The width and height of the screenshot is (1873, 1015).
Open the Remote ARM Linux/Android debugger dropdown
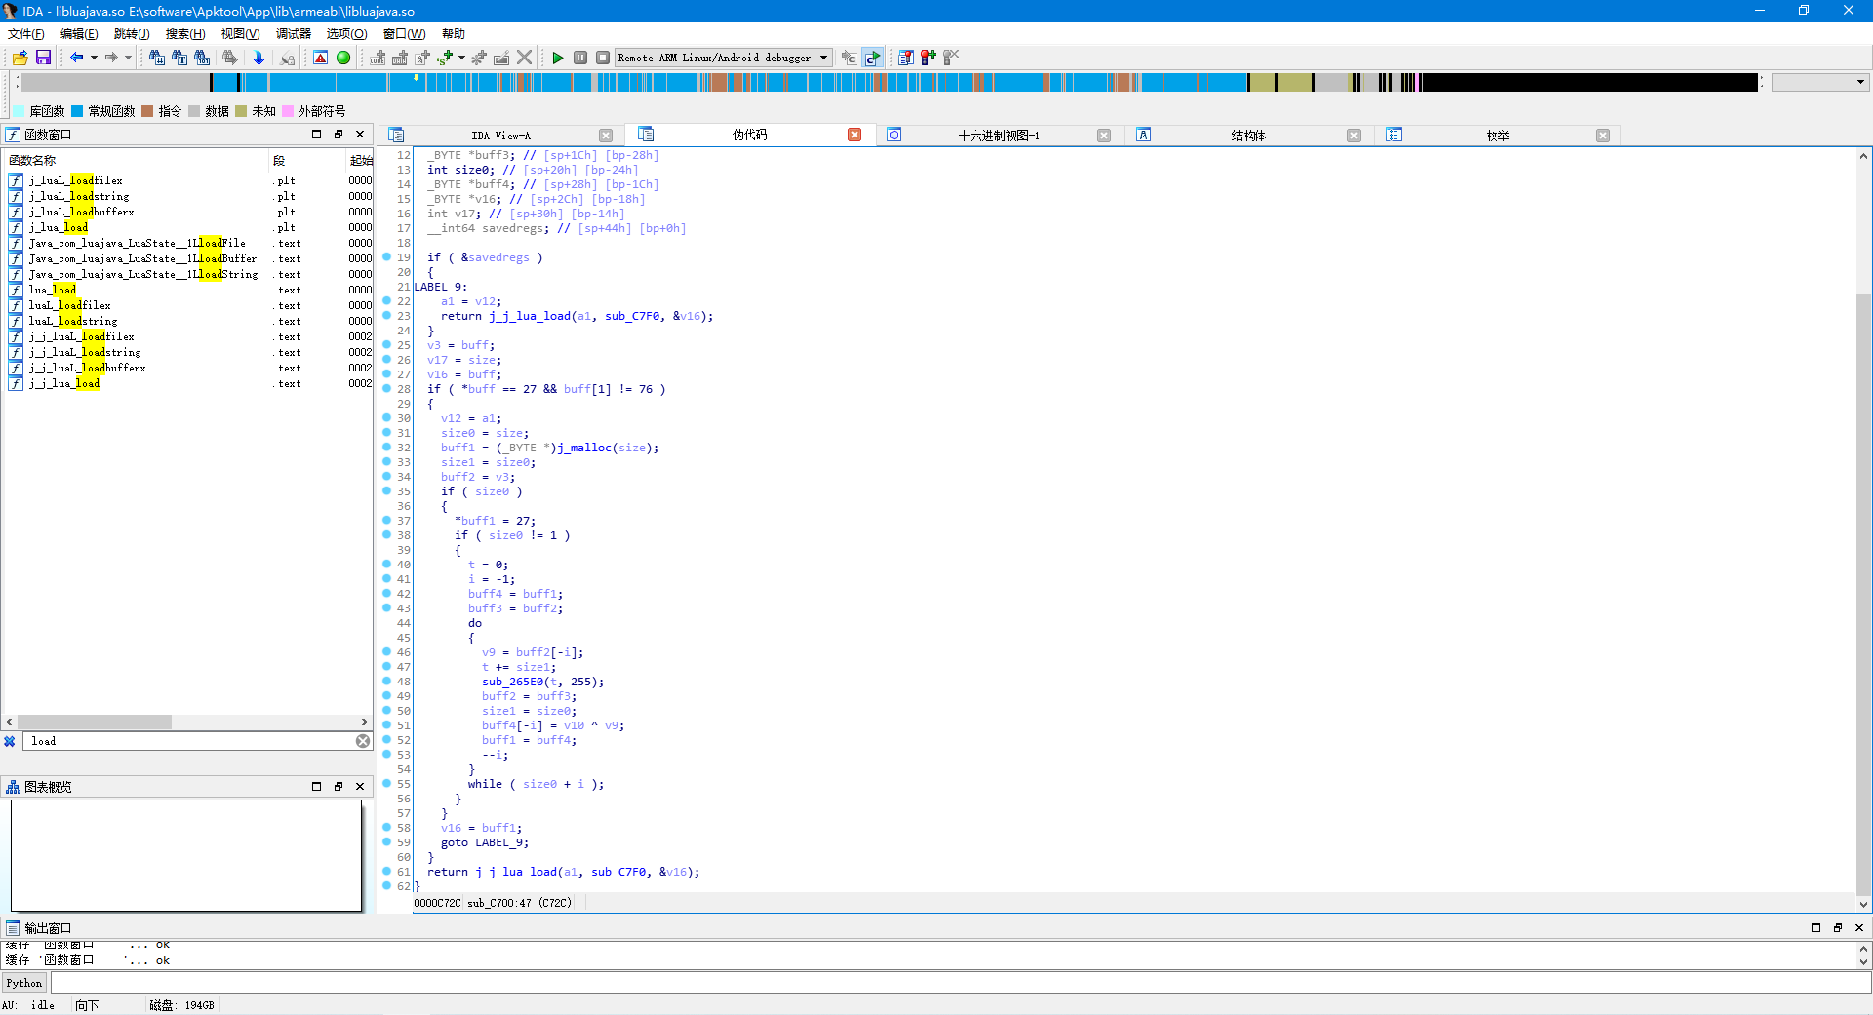click(x=824, y=58)
